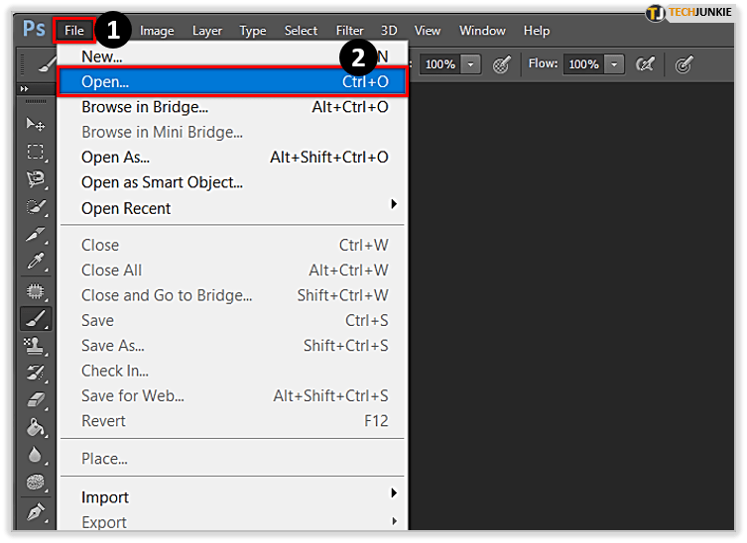Viewport: 747px width, 543px height.
Task: Click the Flow 100% value field
Action: click(x=583, y=64)
